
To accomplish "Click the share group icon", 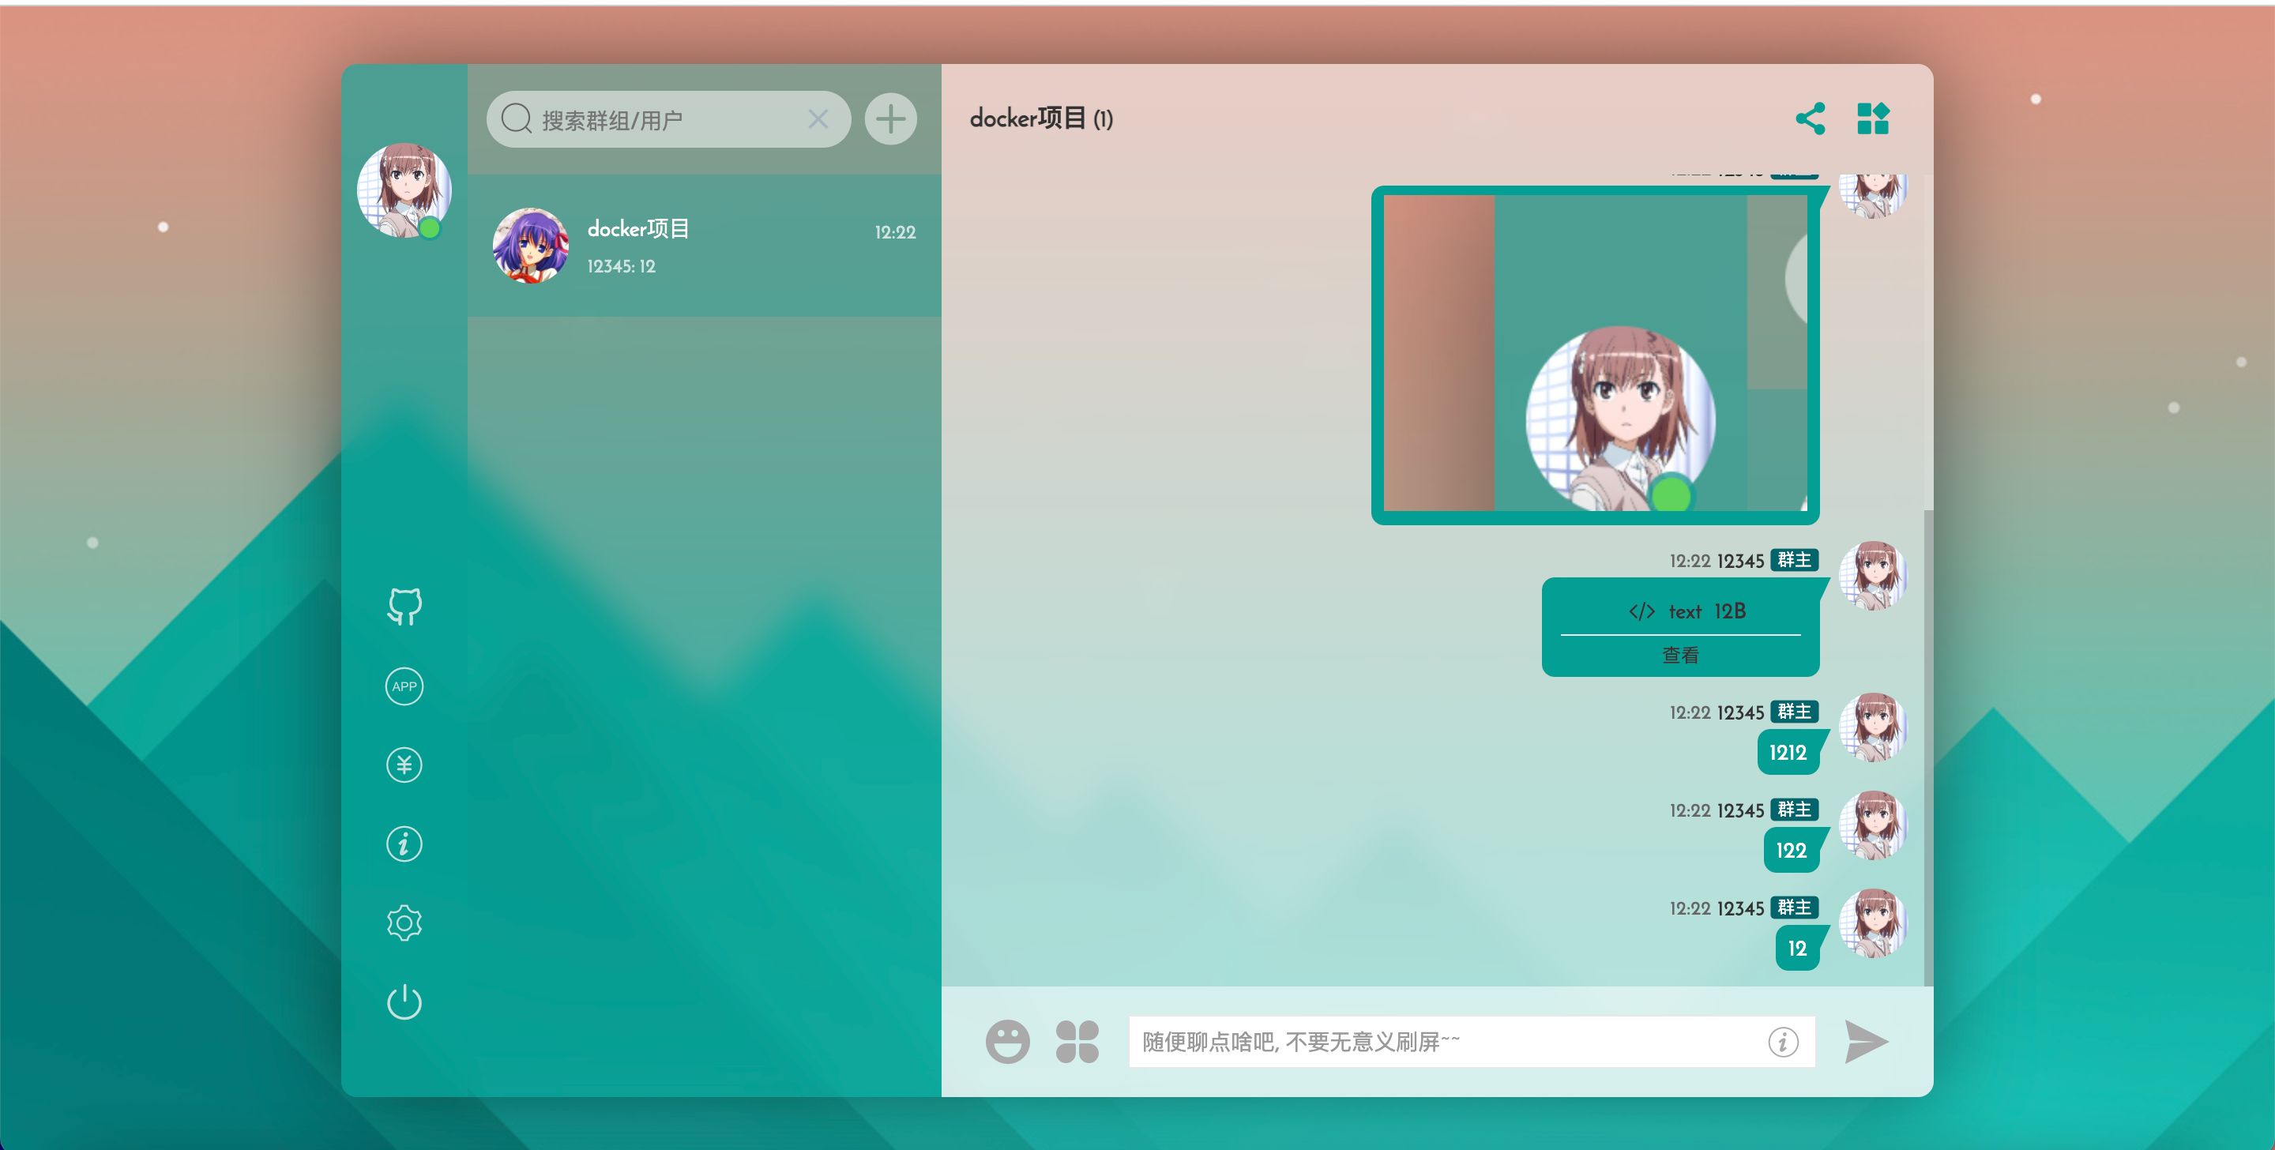I will (x=1810, y=119).
